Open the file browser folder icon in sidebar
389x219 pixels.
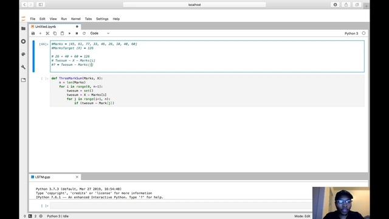[x=23, y=29]
